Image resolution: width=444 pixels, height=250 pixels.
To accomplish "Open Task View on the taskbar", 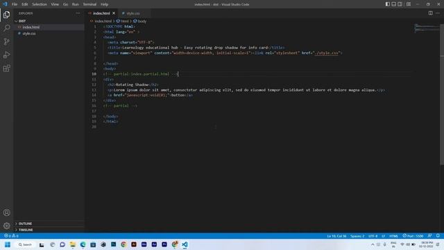I will coord(42,244).
